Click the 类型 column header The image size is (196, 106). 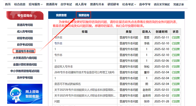click(129, 32)
